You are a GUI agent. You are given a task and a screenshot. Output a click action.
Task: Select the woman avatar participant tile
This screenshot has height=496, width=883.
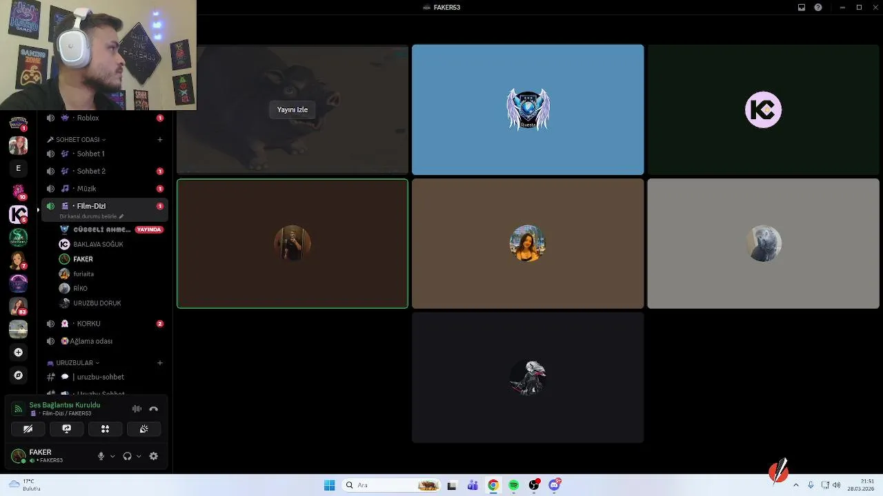(x=528, y=243)
